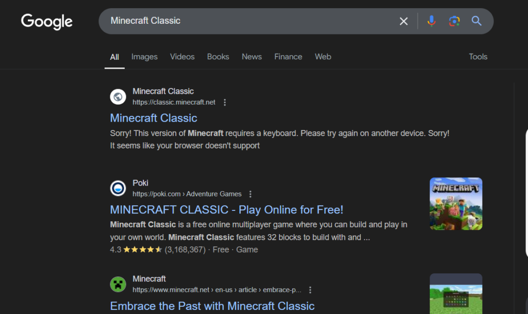Click the poki.com Adventure Games breadcrumb
The image size is (528, 314).
[187, 194]
